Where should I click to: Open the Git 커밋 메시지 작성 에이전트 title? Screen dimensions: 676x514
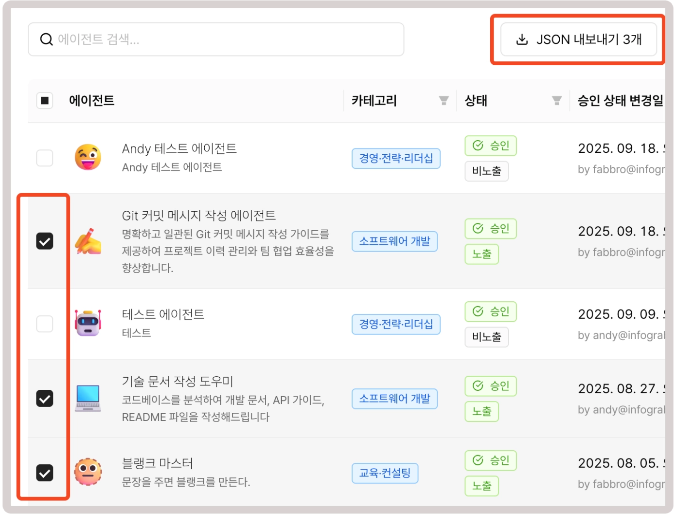click(198, 216)
